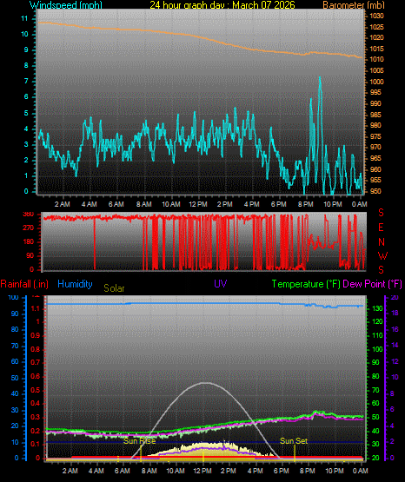Click 270 on the wind direction axis
This screenshot has height=482, width=405.
pos(29,228)
